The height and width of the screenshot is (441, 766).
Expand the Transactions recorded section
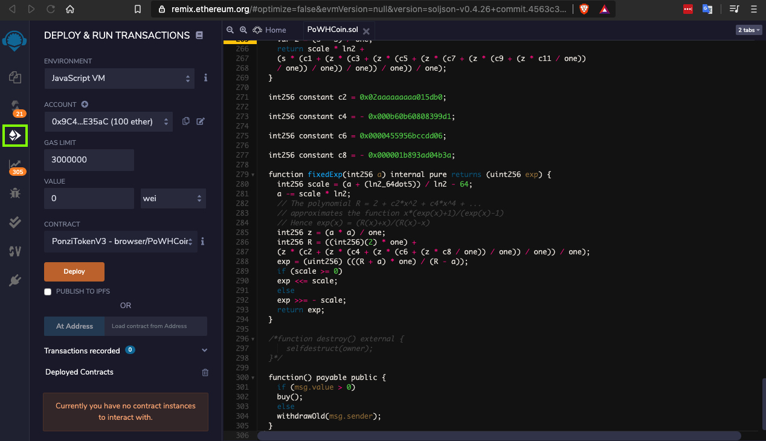click(204, 350)
